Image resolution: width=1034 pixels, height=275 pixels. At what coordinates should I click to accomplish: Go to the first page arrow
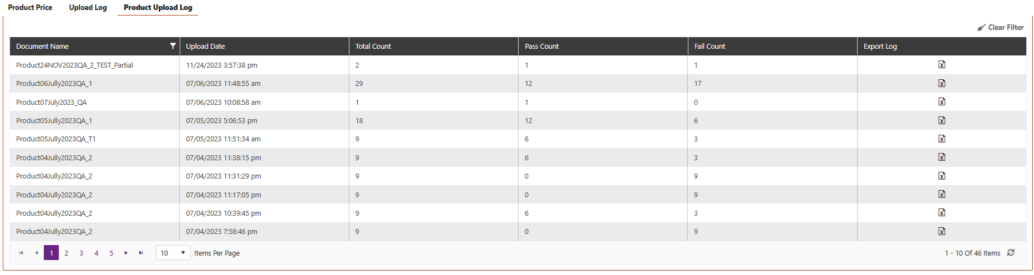pyautogui.click(x=21, y=253)
